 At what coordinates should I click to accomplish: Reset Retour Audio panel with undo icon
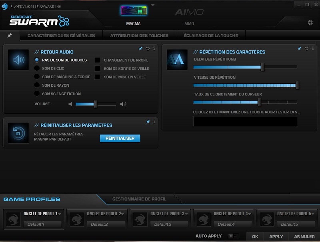click(x=148, y=48)
